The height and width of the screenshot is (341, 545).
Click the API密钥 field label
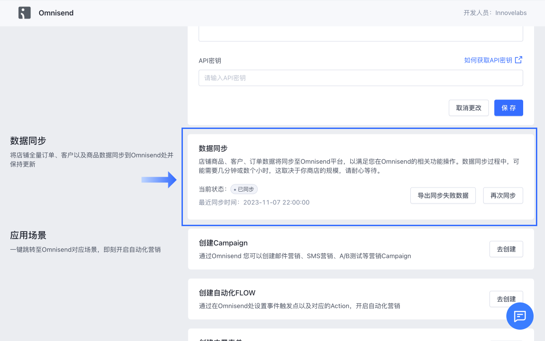pyautogui.click(x=210, y=61)
